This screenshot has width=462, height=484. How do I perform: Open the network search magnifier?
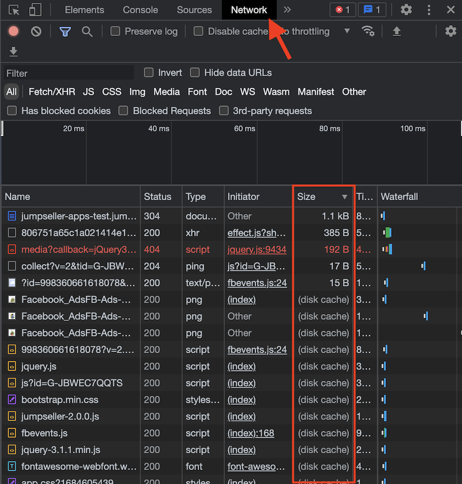pyautogui.click(x=87, y=31)
